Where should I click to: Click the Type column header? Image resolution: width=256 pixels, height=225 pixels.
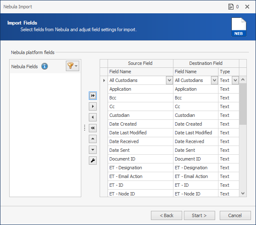pyautogui.click(x=228, y=72)
